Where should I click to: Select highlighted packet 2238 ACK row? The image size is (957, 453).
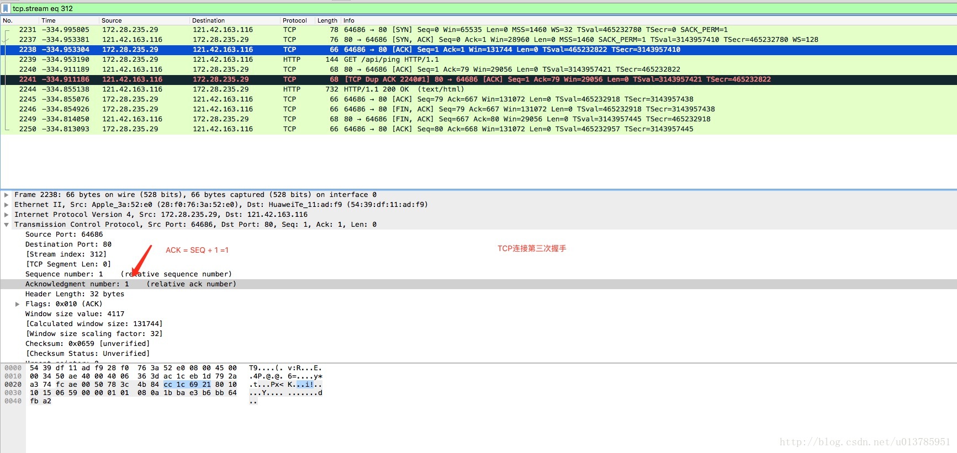click(x=478, y=50)
